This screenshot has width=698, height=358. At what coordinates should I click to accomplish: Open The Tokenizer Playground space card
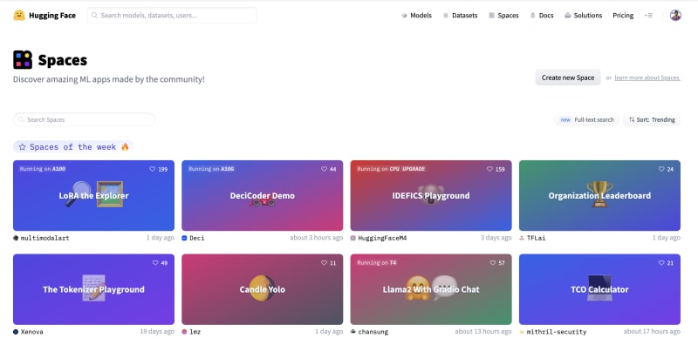93,289
